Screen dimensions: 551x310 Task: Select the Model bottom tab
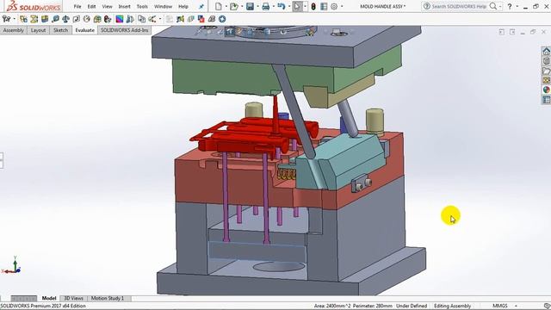(x=49, y=298)
